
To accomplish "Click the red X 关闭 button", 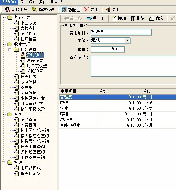I will tap(92, 9).
